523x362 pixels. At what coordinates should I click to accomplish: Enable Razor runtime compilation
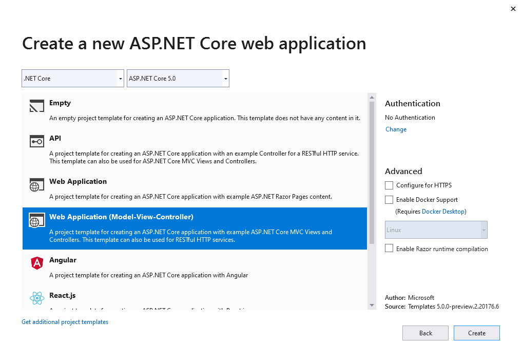click(389, 248)
